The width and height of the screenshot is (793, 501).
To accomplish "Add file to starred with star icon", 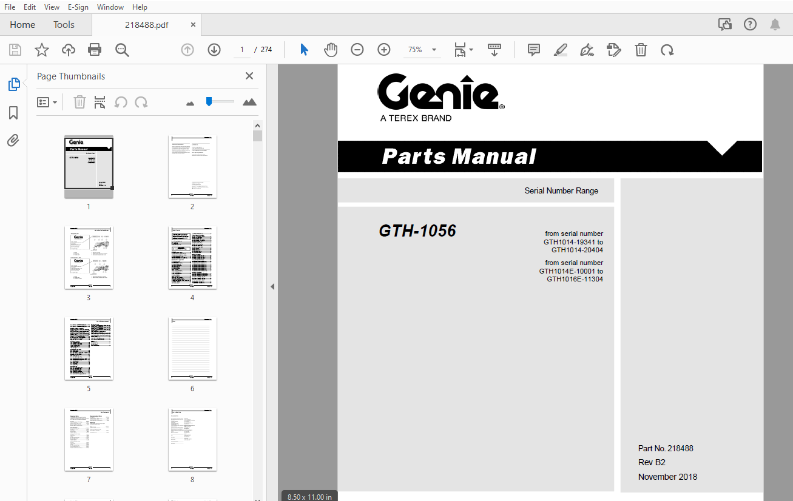I will click(x=41, y=50).
